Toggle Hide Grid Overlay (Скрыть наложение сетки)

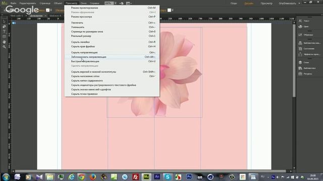click(112, 76)
